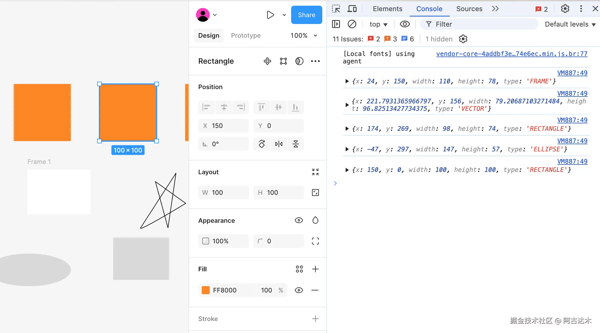Toggle the constrain proportions button

[315, 192]
